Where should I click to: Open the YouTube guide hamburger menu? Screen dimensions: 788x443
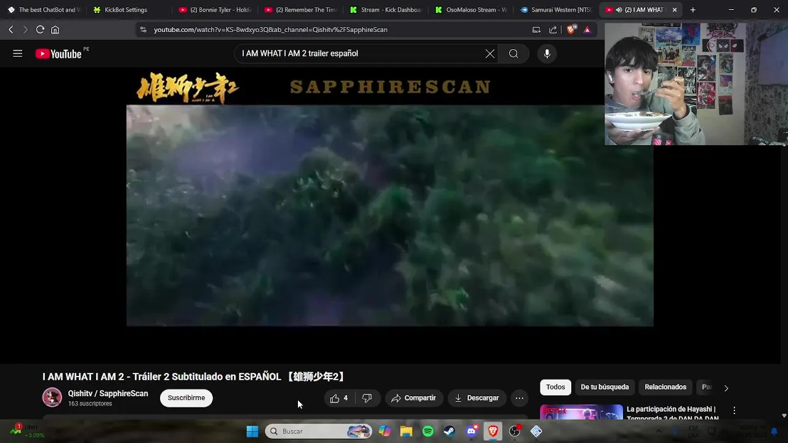pyautogui.click(x=18, y=54)
